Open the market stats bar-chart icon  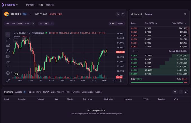[x=118, y=14]
